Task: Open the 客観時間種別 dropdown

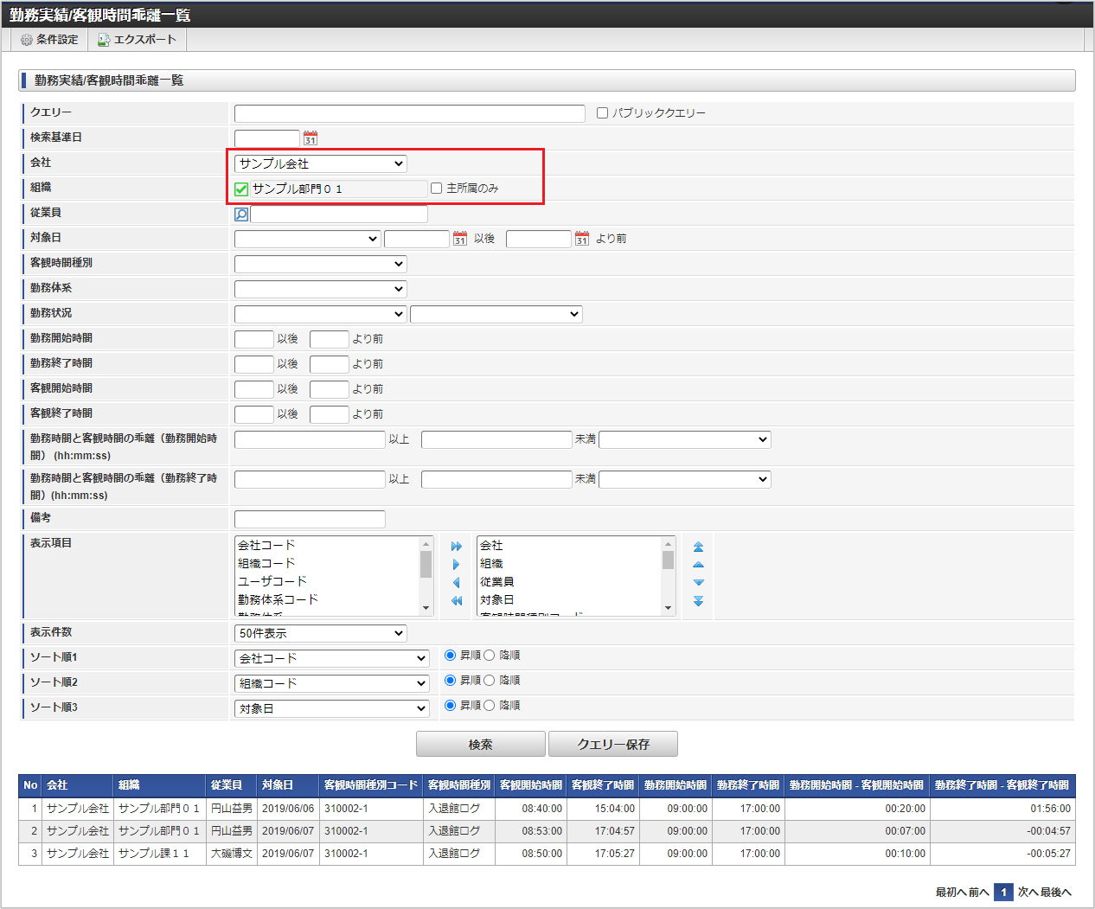Action: (320, 264)
